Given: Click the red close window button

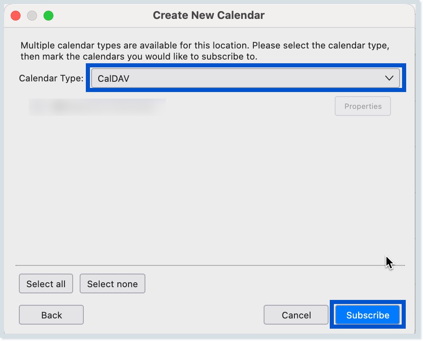Looking at the screenshot, I should [16, 16].
